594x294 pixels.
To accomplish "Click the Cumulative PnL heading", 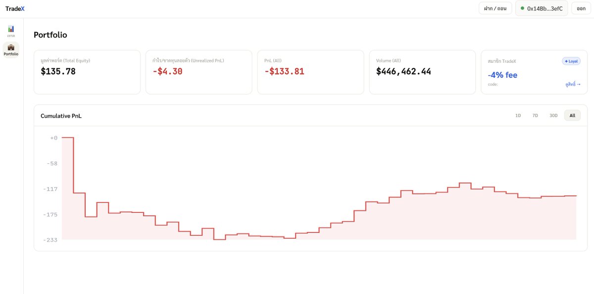I will point(61,115).
